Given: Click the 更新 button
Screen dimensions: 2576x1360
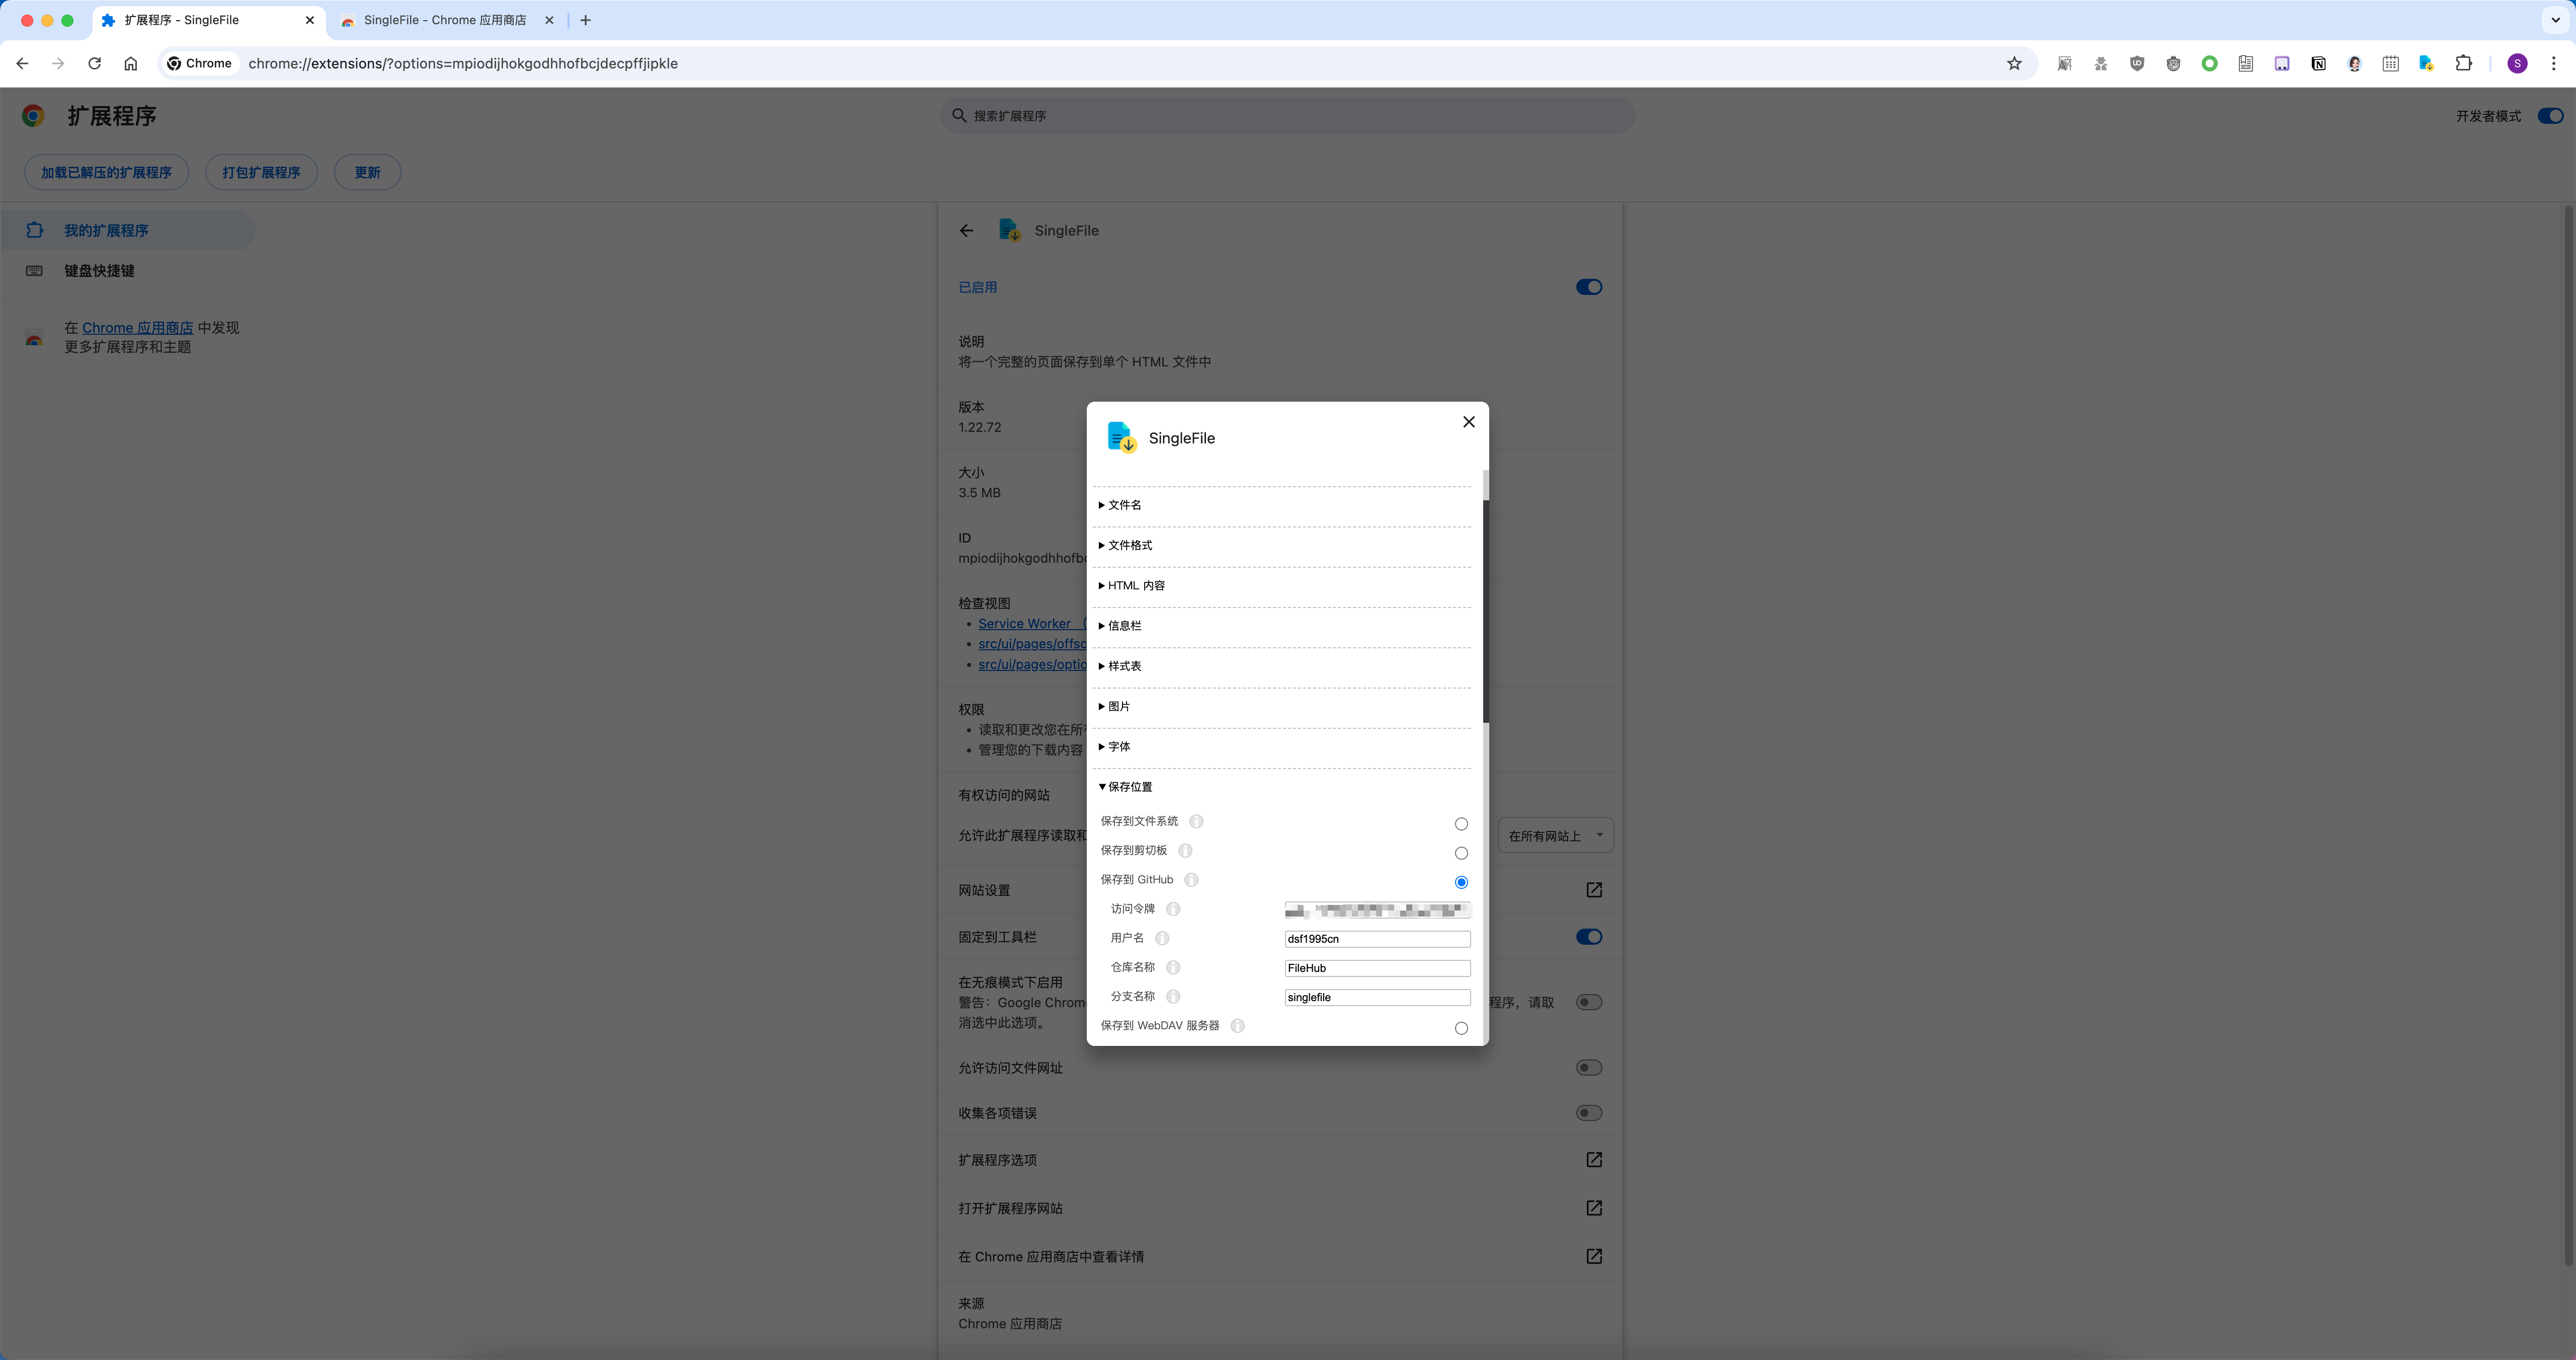Looking at the screenshot, I should [367, 172].
